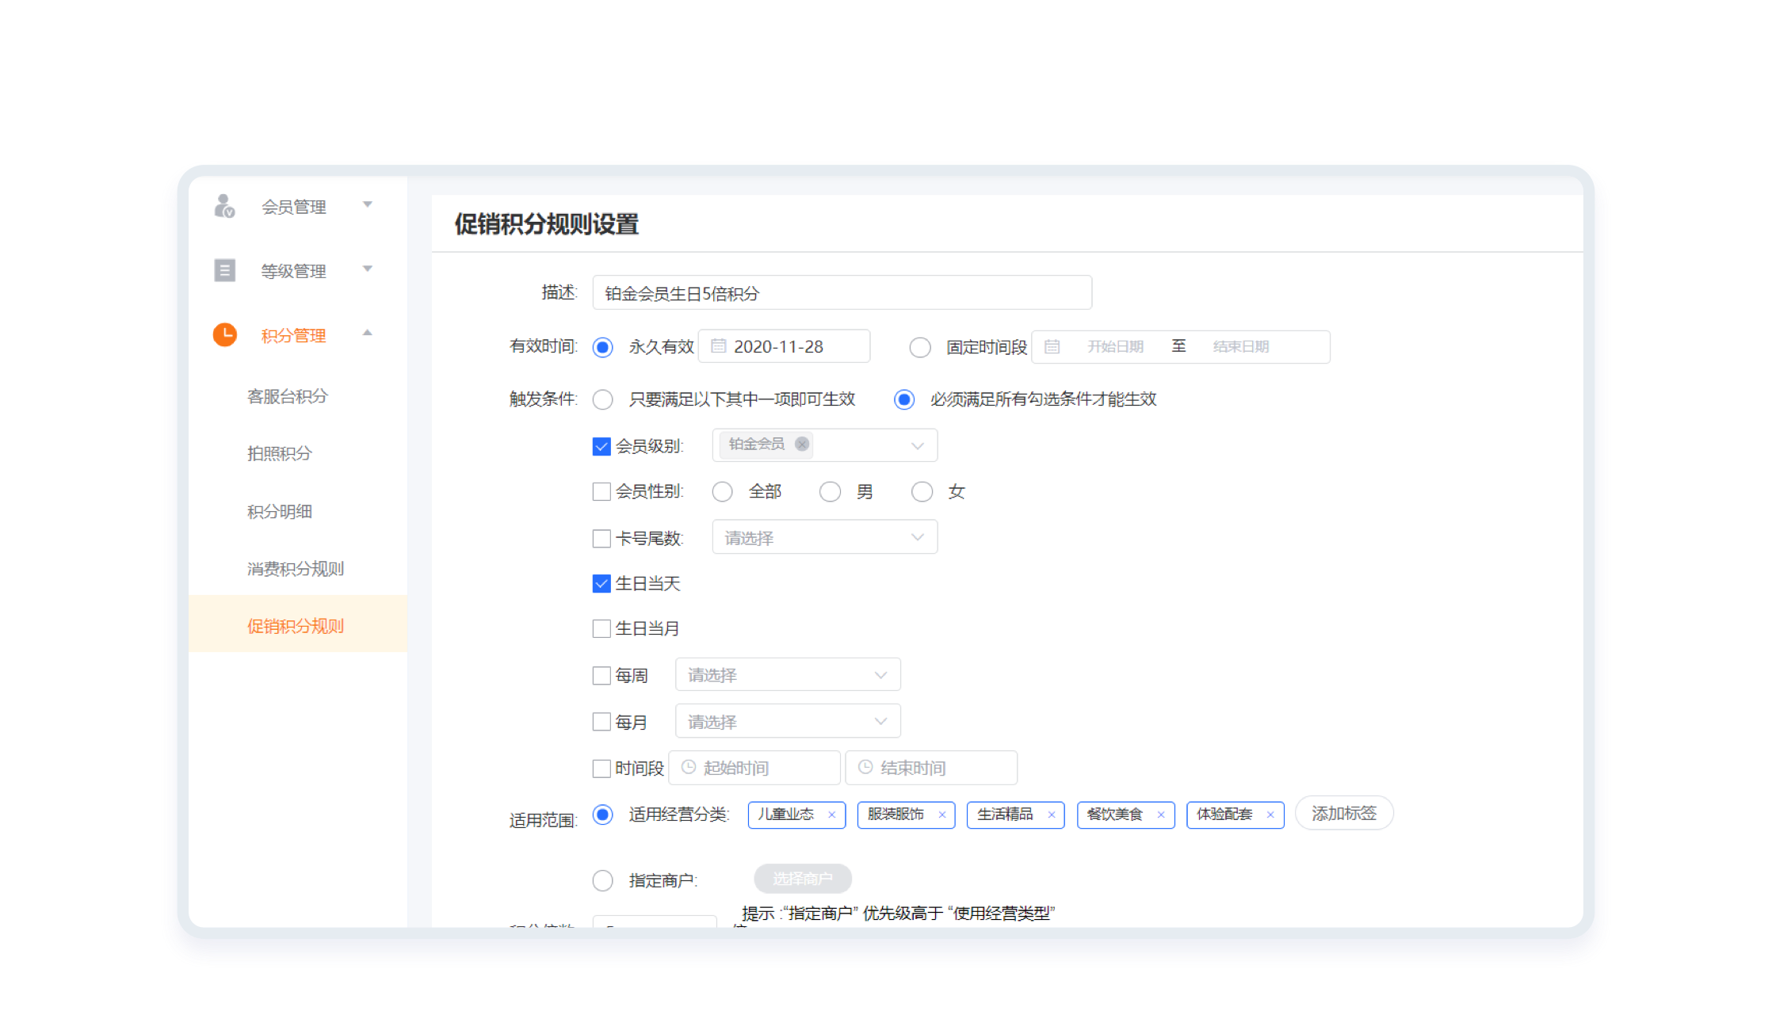The width and height of the screenshot is (1772, 1011).
Task: Uncheck the 会员级别 checkbox
Action: click(x=601, y=446)
